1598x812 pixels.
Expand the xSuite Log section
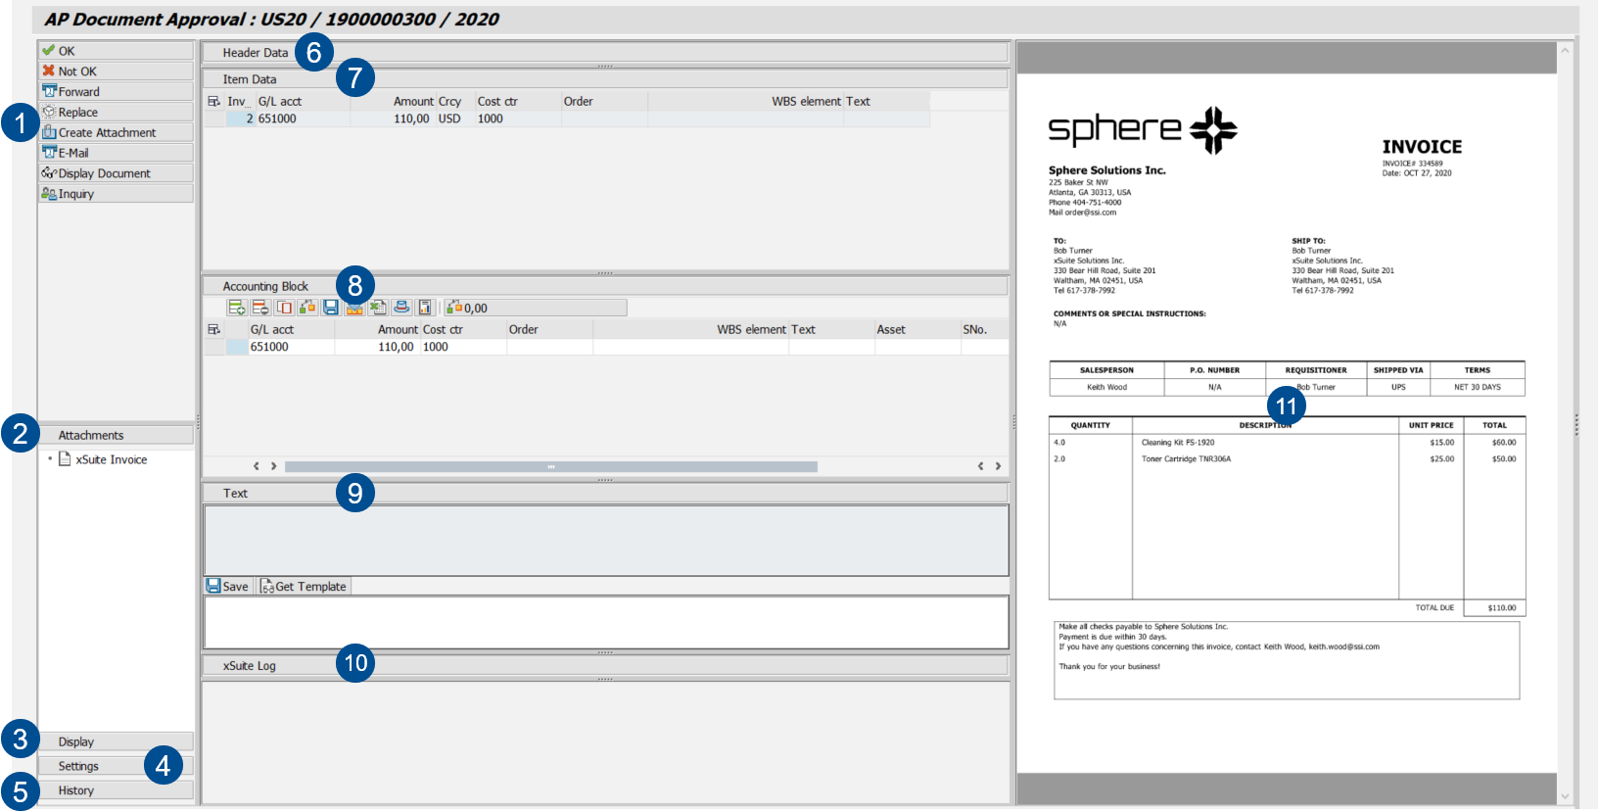[x=605, y=665]
